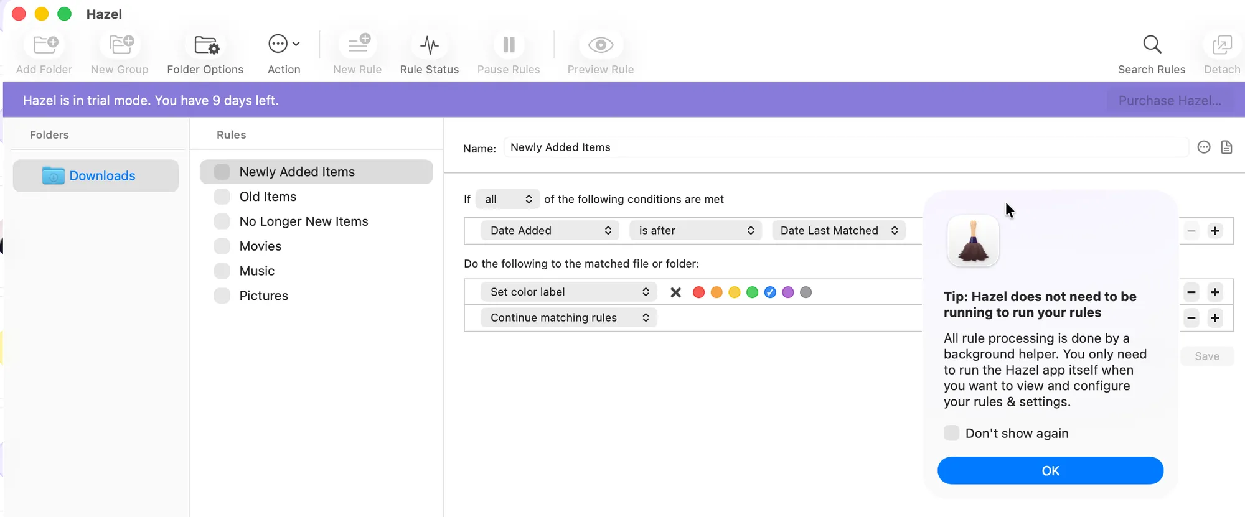Open the Action menu in toolbar
This screenshot has width=1245, height=517.
click(284, 44)
